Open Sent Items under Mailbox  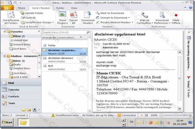[x=18, y=73]
